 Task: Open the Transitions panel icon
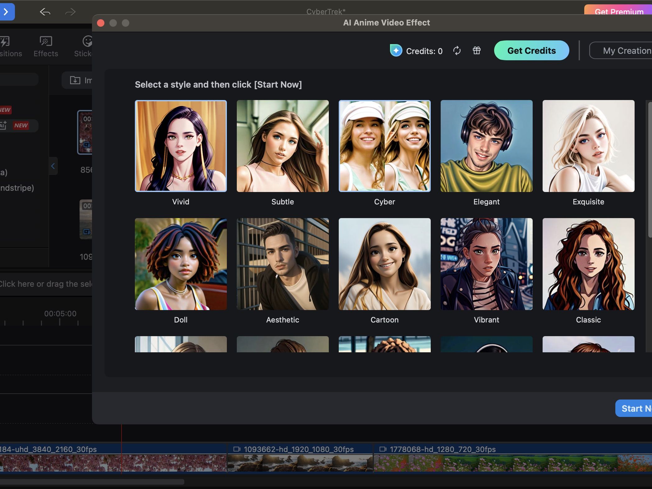[5, 41]
